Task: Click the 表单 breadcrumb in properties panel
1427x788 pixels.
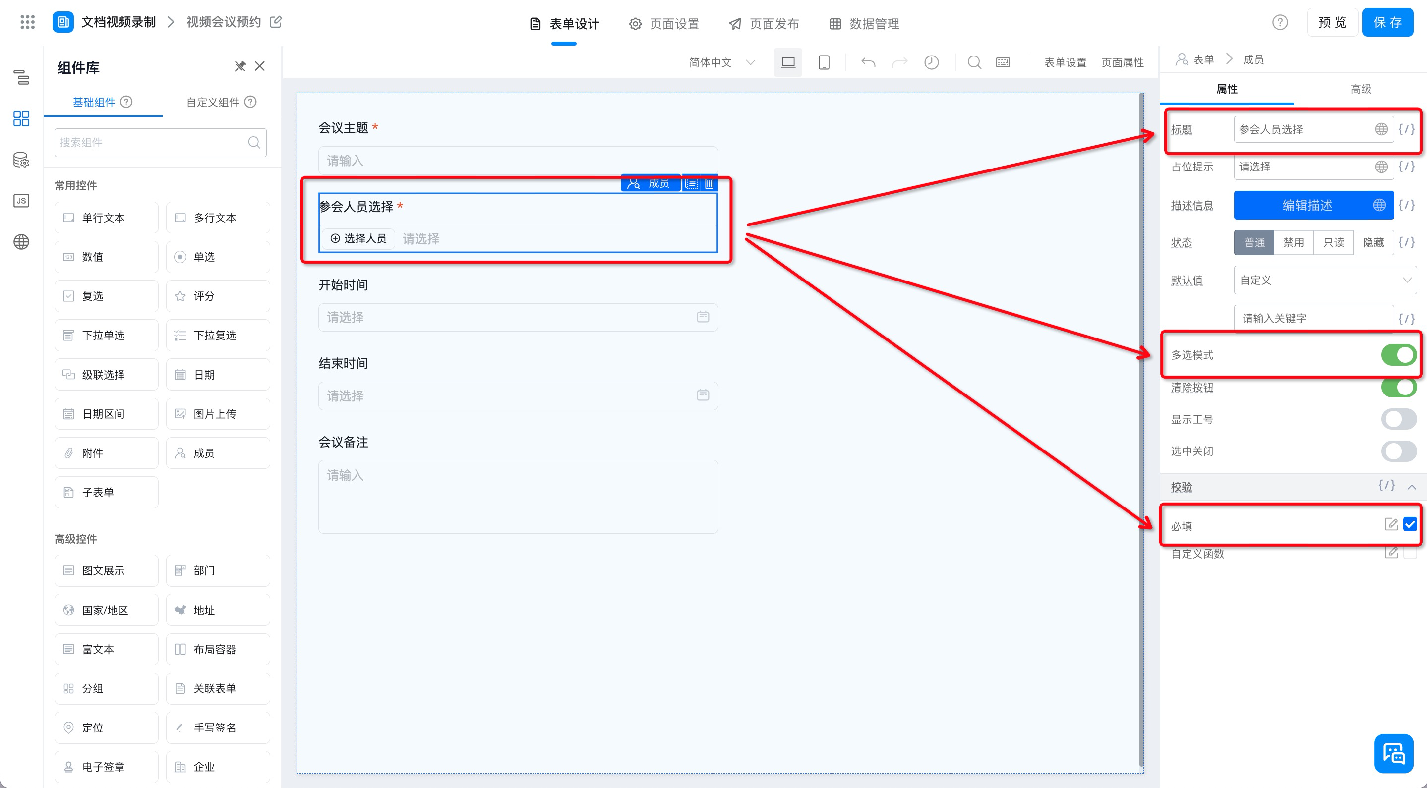Action: click(x=1203, y=59)
